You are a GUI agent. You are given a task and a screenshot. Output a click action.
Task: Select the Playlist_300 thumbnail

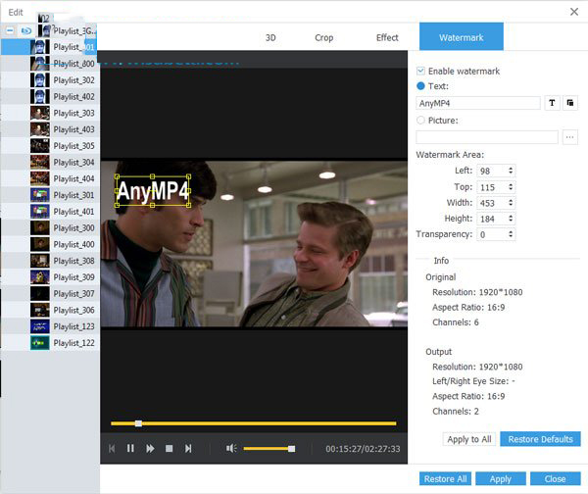coord(40,228)
